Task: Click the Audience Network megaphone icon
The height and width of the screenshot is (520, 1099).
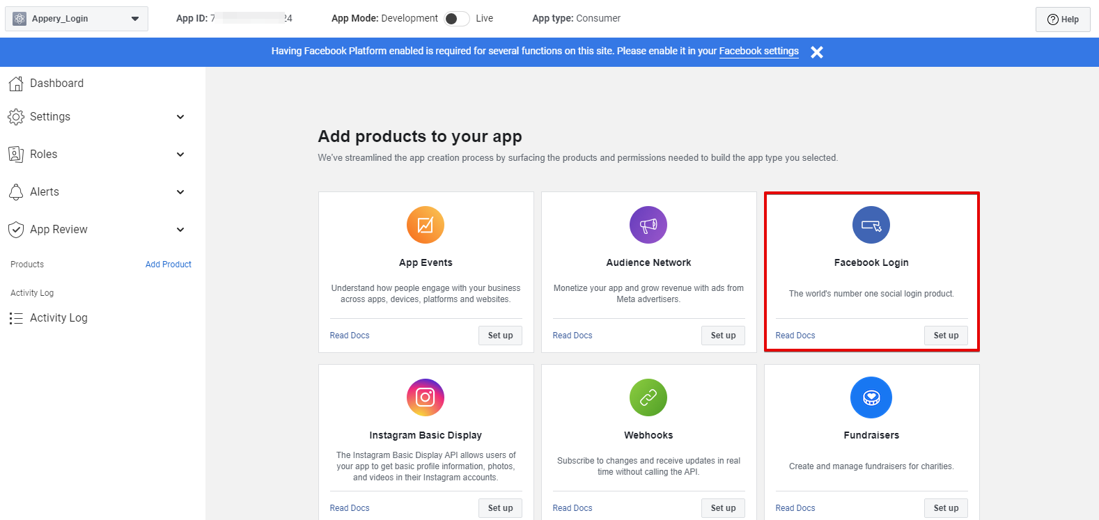Action: (x=648, y=225)
